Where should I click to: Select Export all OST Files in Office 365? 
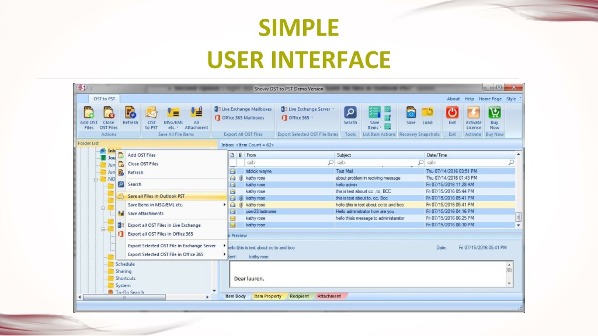click(172, 234)
